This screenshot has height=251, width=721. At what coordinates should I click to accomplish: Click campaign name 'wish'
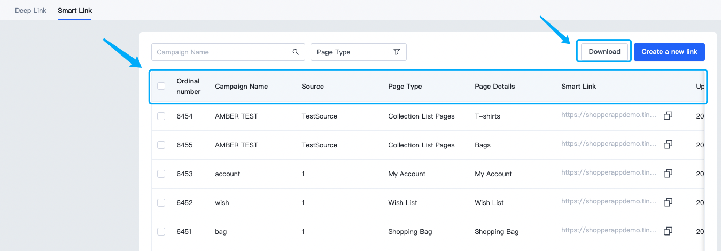(222, 202)
